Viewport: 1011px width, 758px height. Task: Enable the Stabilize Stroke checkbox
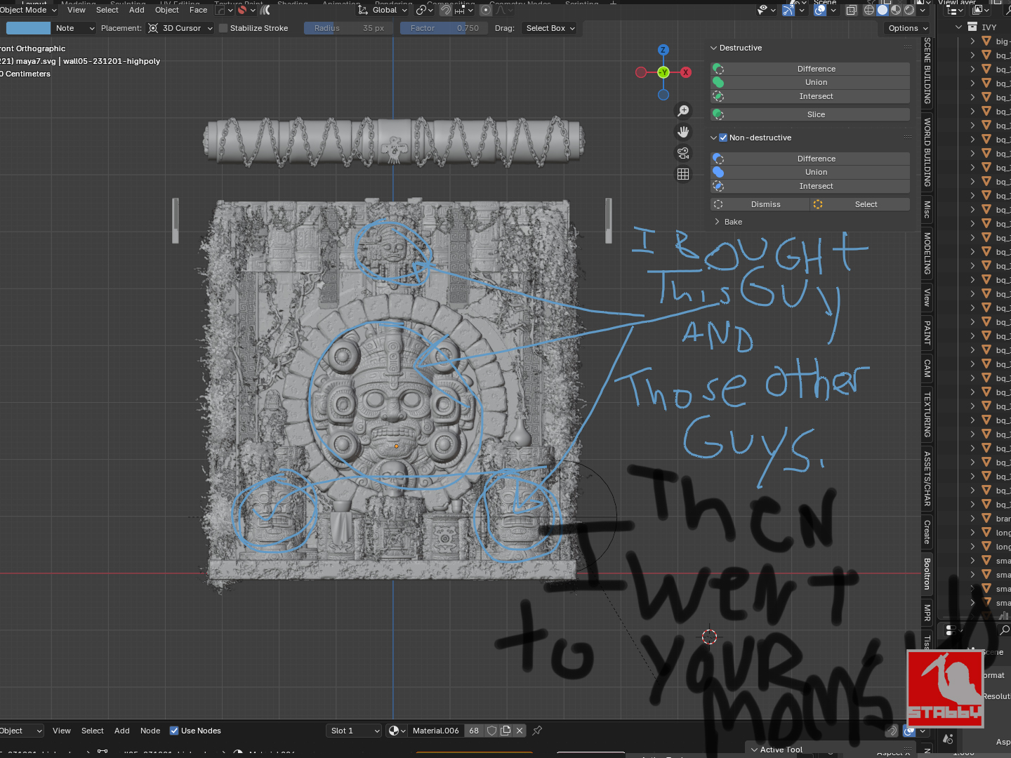(x=223, y=28)
